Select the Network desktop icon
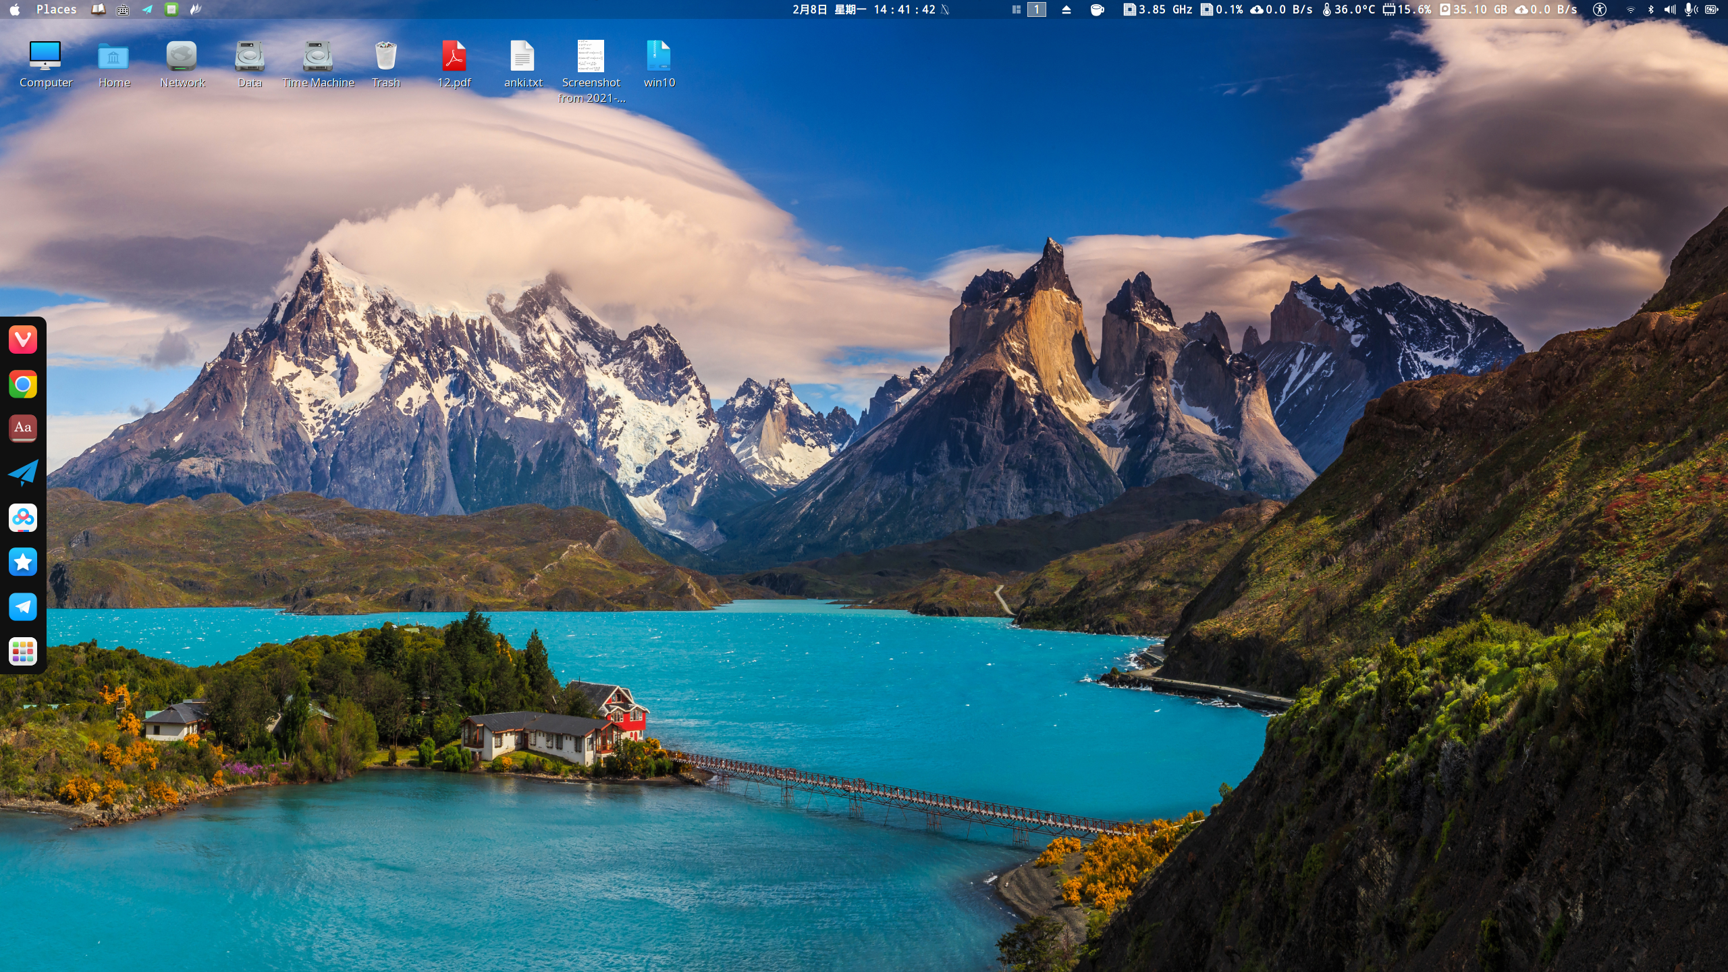Screen dimensions: 1728x972 (182, 64)
